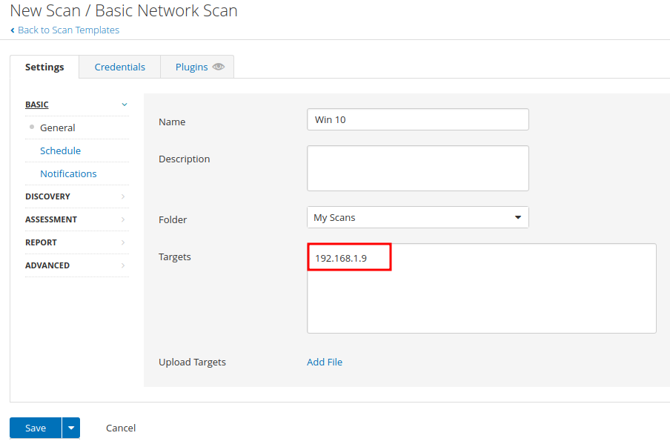670x447 pixels.
Task: Open the Notifications settings
Action: click(x=68, y=174)
